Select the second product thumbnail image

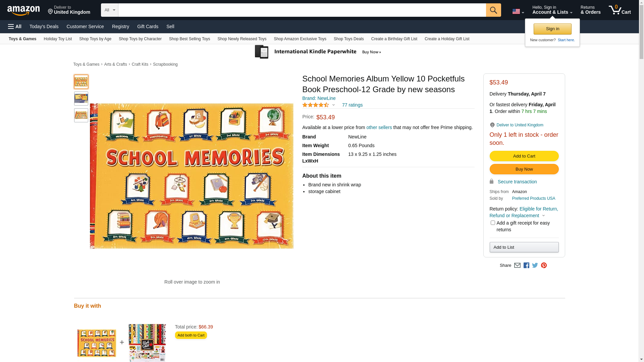pyautogui.click(x=81, y=99)
